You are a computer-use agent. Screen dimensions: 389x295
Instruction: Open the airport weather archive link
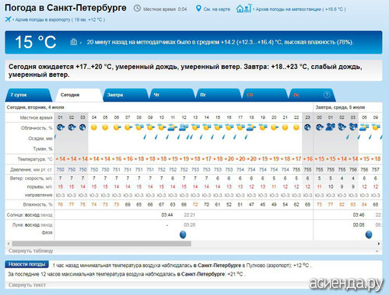[60, 19]
